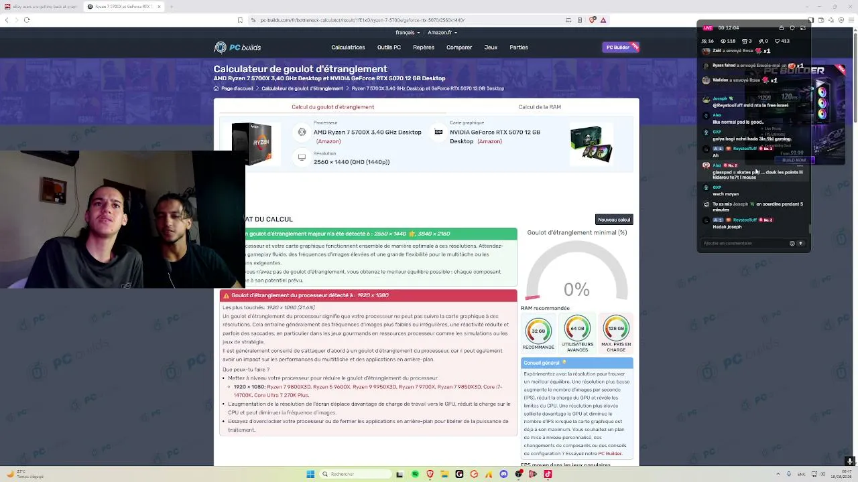Send the comment with the arrow button
The width and height of the screenshot is (858, 482).
[x=800, y=244]
